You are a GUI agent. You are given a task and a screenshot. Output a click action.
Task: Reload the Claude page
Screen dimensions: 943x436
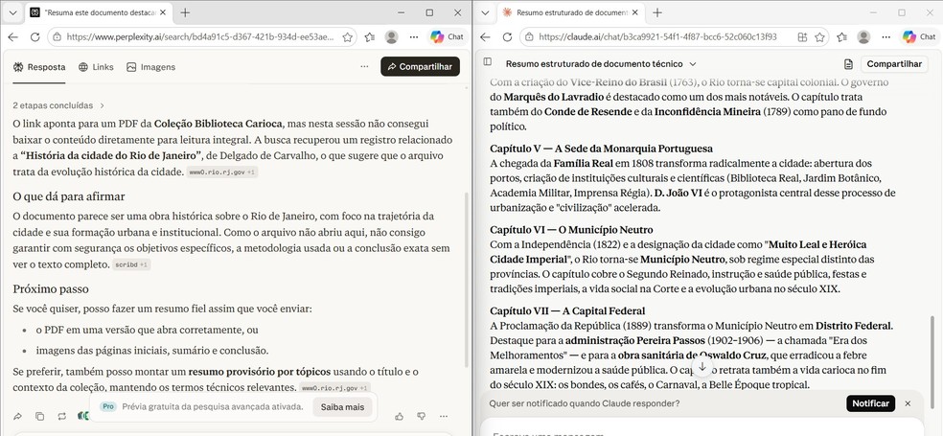(x=507, y=37)
